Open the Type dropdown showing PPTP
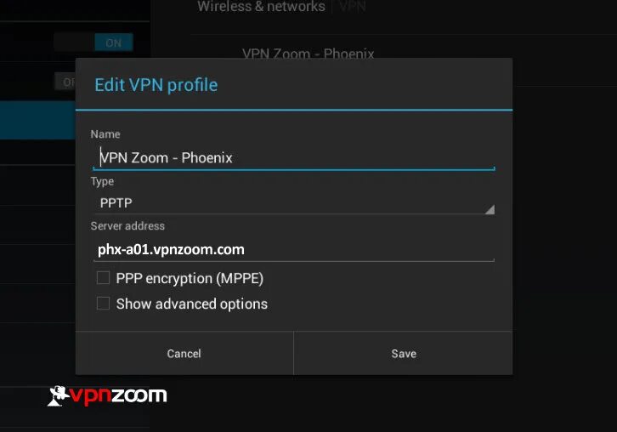The width and height of the screenshot is (617, 432). point(289,203)
